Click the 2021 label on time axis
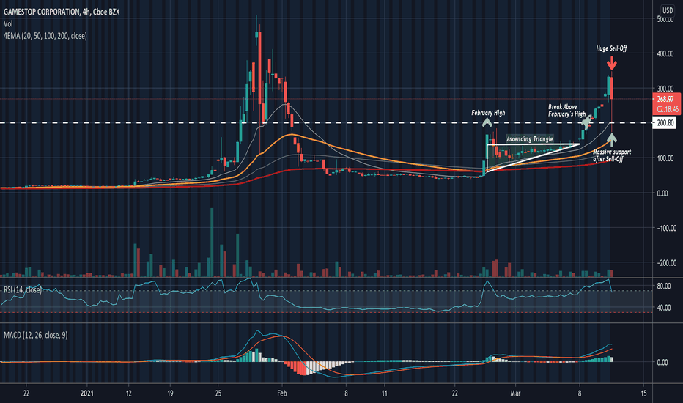683x403 pixels. click(x=87, y=393)
